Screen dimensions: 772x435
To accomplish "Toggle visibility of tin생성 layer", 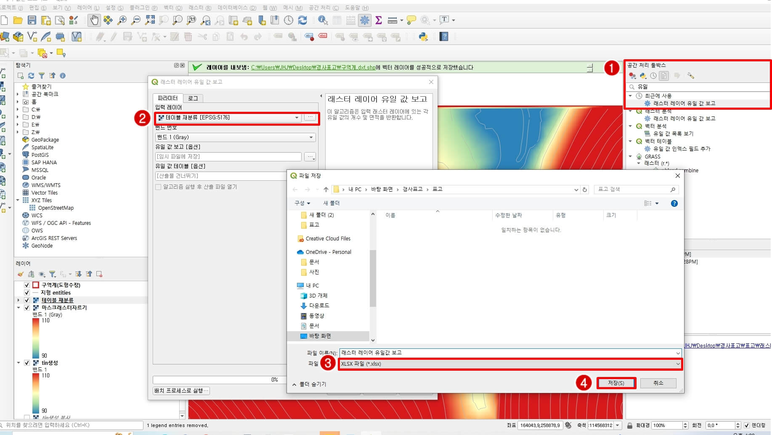I will (27, 363).
